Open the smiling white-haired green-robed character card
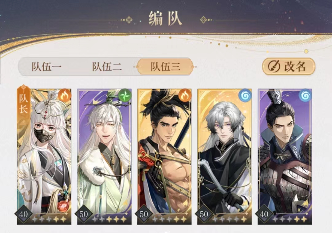The width and height of the screenshot is (332, 233). pyautogui.click(x=104, y=157)
